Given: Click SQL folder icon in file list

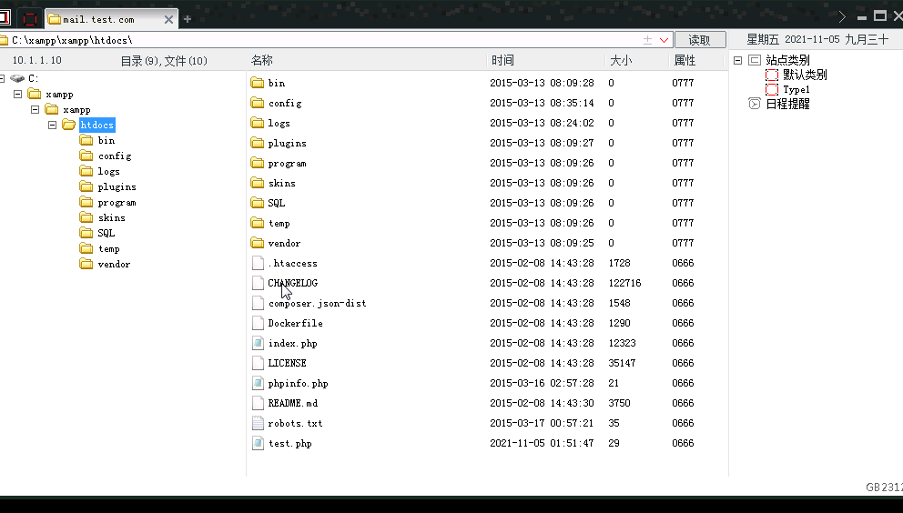Looking at the screenshot, I should [x=258, y=203].
